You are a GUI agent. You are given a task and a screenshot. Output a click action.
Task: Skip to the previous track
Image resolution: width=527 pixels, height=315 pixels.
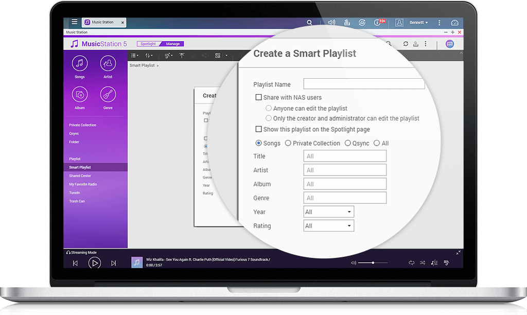(x=75, y=263)
